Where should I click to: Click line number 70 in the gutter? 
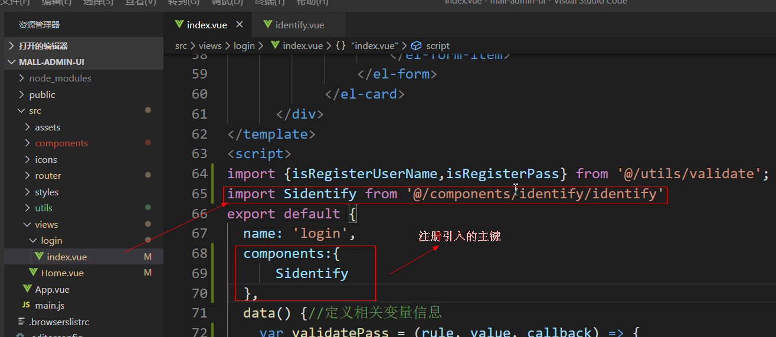(199, 293)
